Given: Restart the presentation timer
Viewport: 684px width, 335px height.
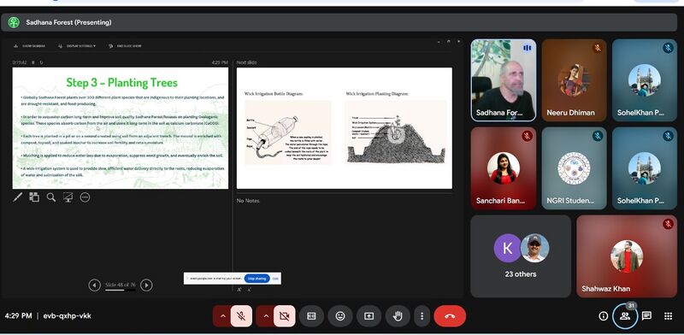Looking at the screenshot, I should (41, 62).
